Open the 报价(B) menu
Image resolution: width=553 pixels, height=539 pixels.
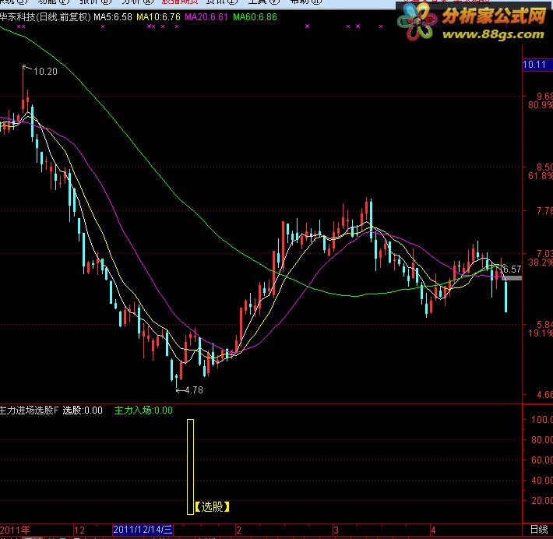(96, 2)
